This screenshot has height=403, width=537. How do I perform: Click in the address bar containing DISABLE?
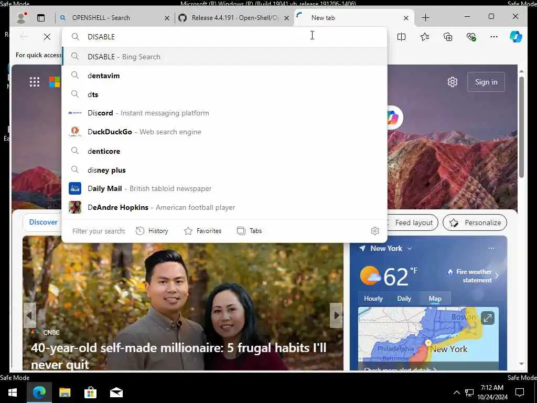click(x=224, y=37)
